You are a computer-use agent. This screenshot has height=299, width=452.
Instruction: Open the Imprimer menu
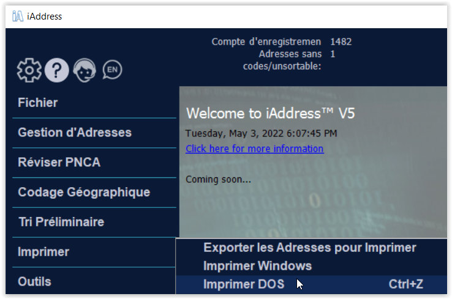[x=94, y=252]
